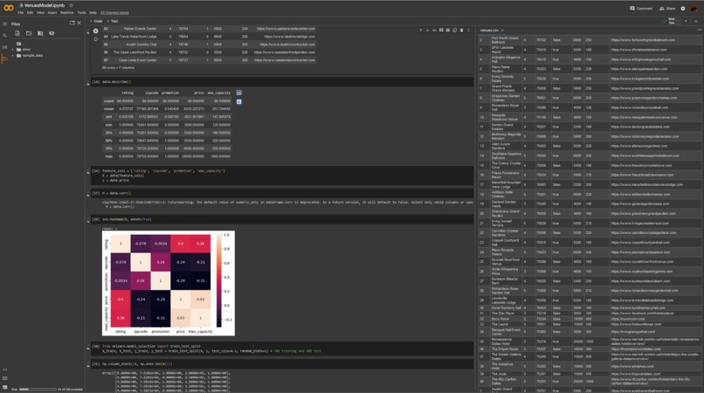Click the correlation heatmap output image
Viewport: 704px width, 393px height.
pyautogui.click(x=169, y=283)
